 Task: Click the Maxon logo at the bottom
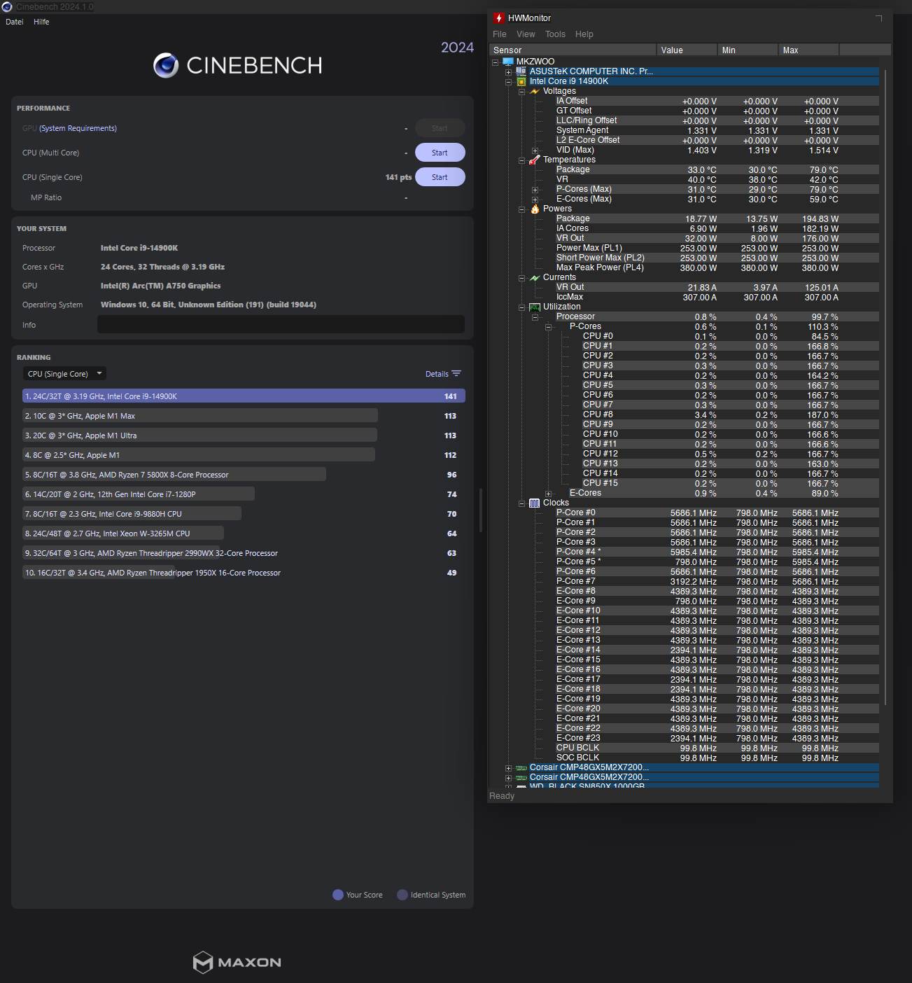237,962
